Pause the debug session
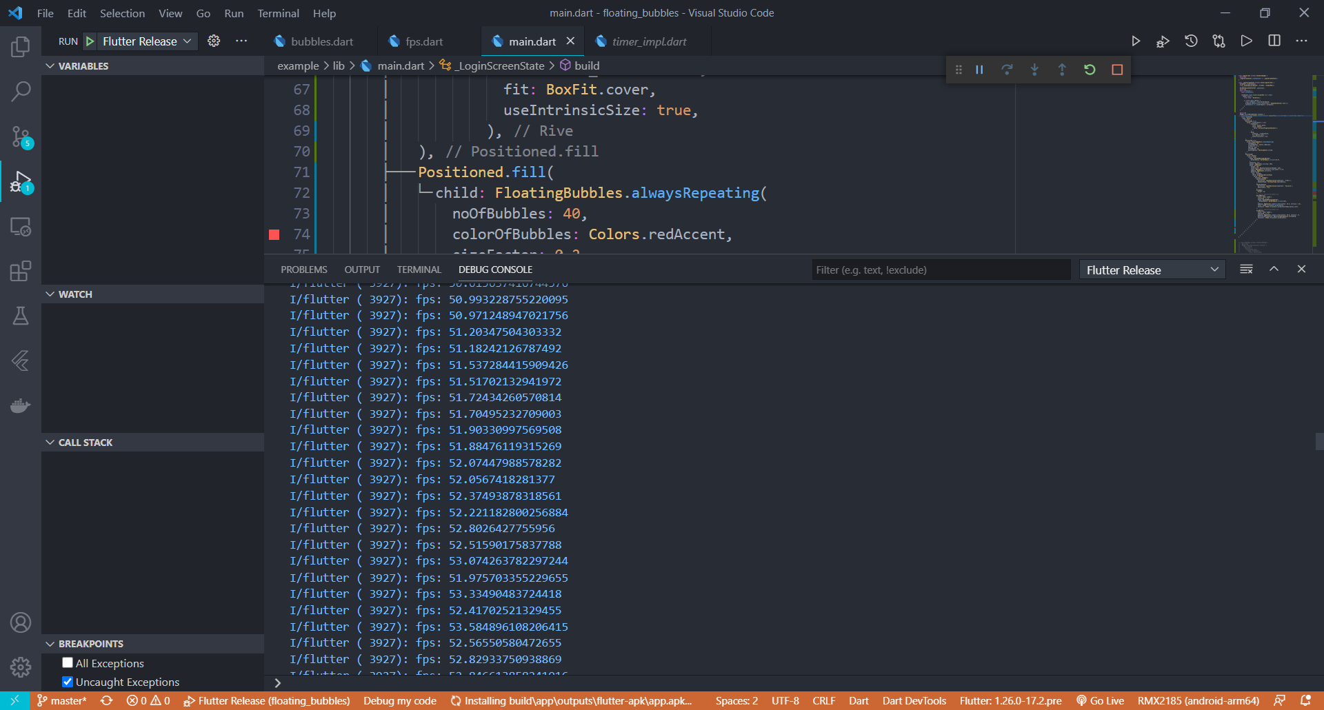1324x710 pixels. [979, 70]
